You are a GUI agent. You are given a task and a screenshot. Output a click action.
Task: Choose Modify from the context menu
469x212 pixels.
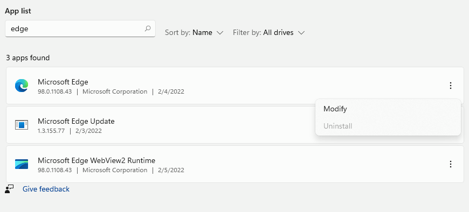[x=388, y=109]
